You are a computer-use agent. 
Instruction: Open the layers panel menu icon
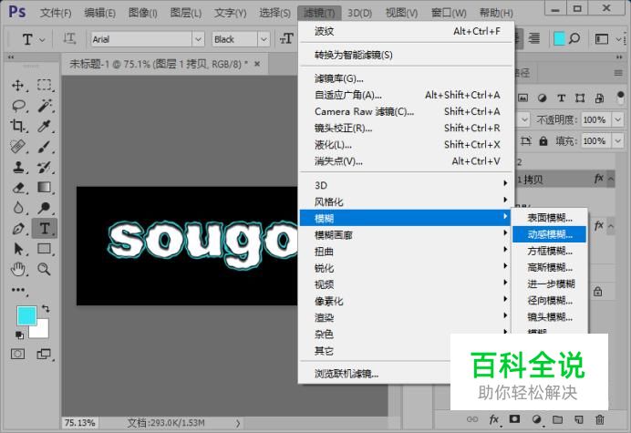[x=618, y=73]
